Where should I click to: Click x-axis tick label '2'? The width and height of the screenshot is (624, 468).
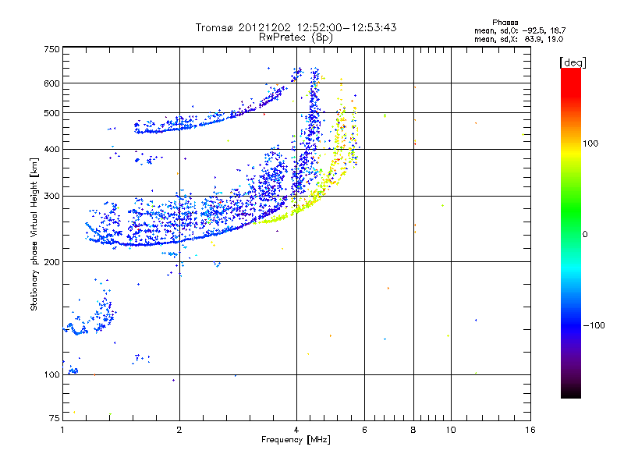[x=179, y=430]
